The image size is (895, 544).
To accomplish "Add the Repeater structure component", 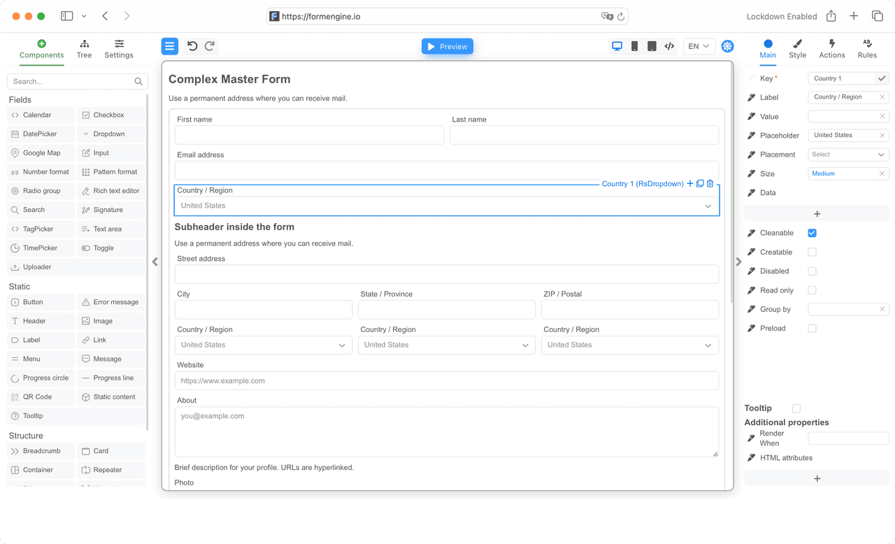I will click(111, 470).
